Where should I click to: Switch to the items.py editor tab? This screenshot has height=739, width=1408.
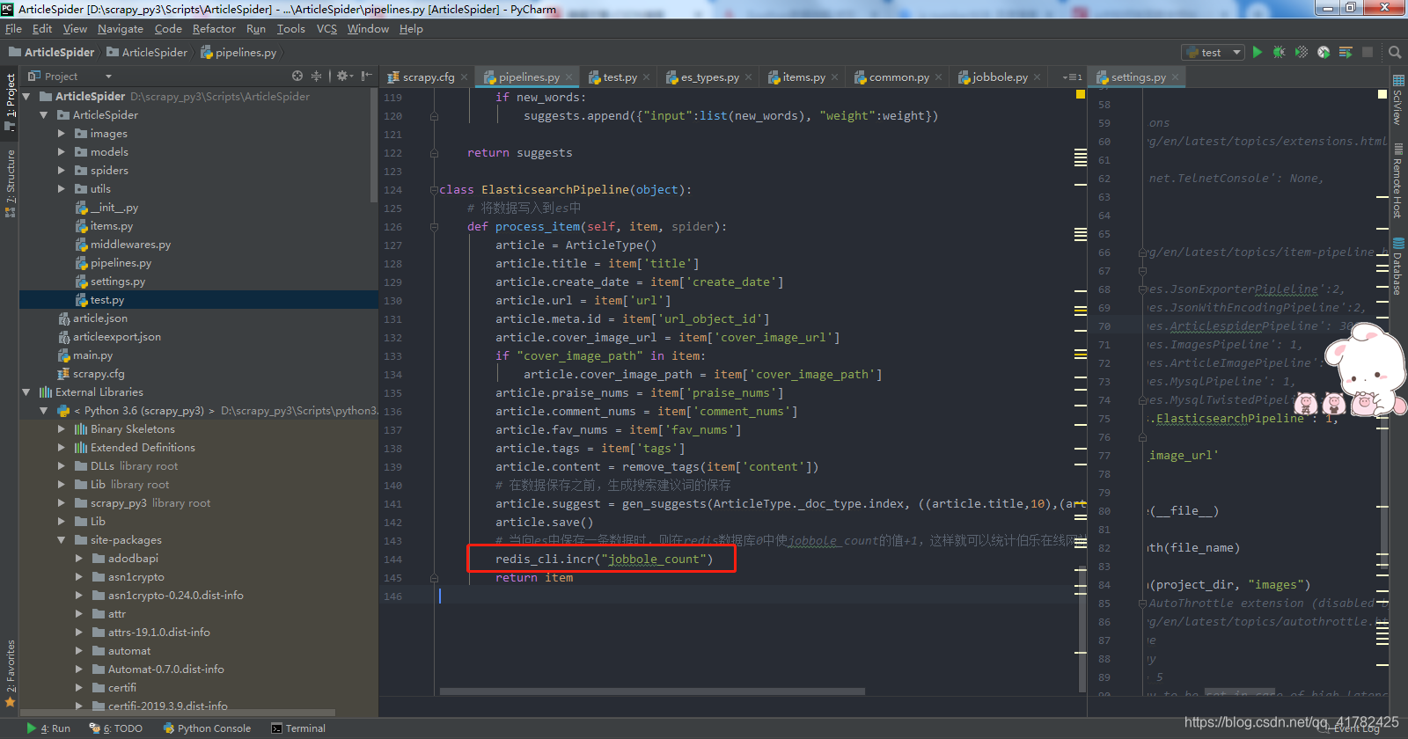[x=803, y=77]
